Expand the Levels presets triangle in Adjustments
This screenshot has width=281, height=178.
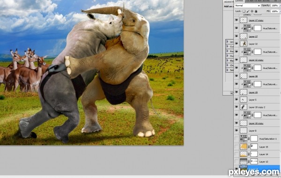[228, 41]
